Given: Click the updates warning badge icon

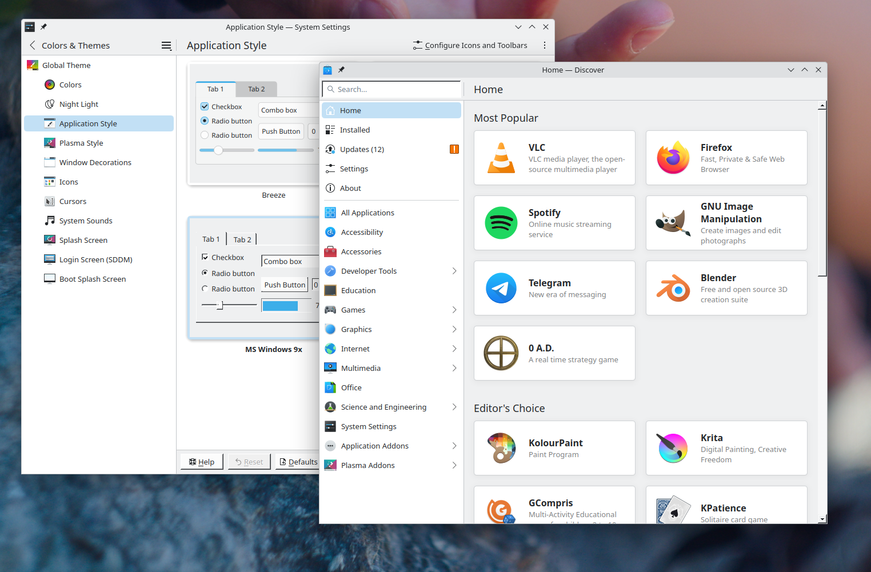Looking at the screenshot, I should click(454, 149).
